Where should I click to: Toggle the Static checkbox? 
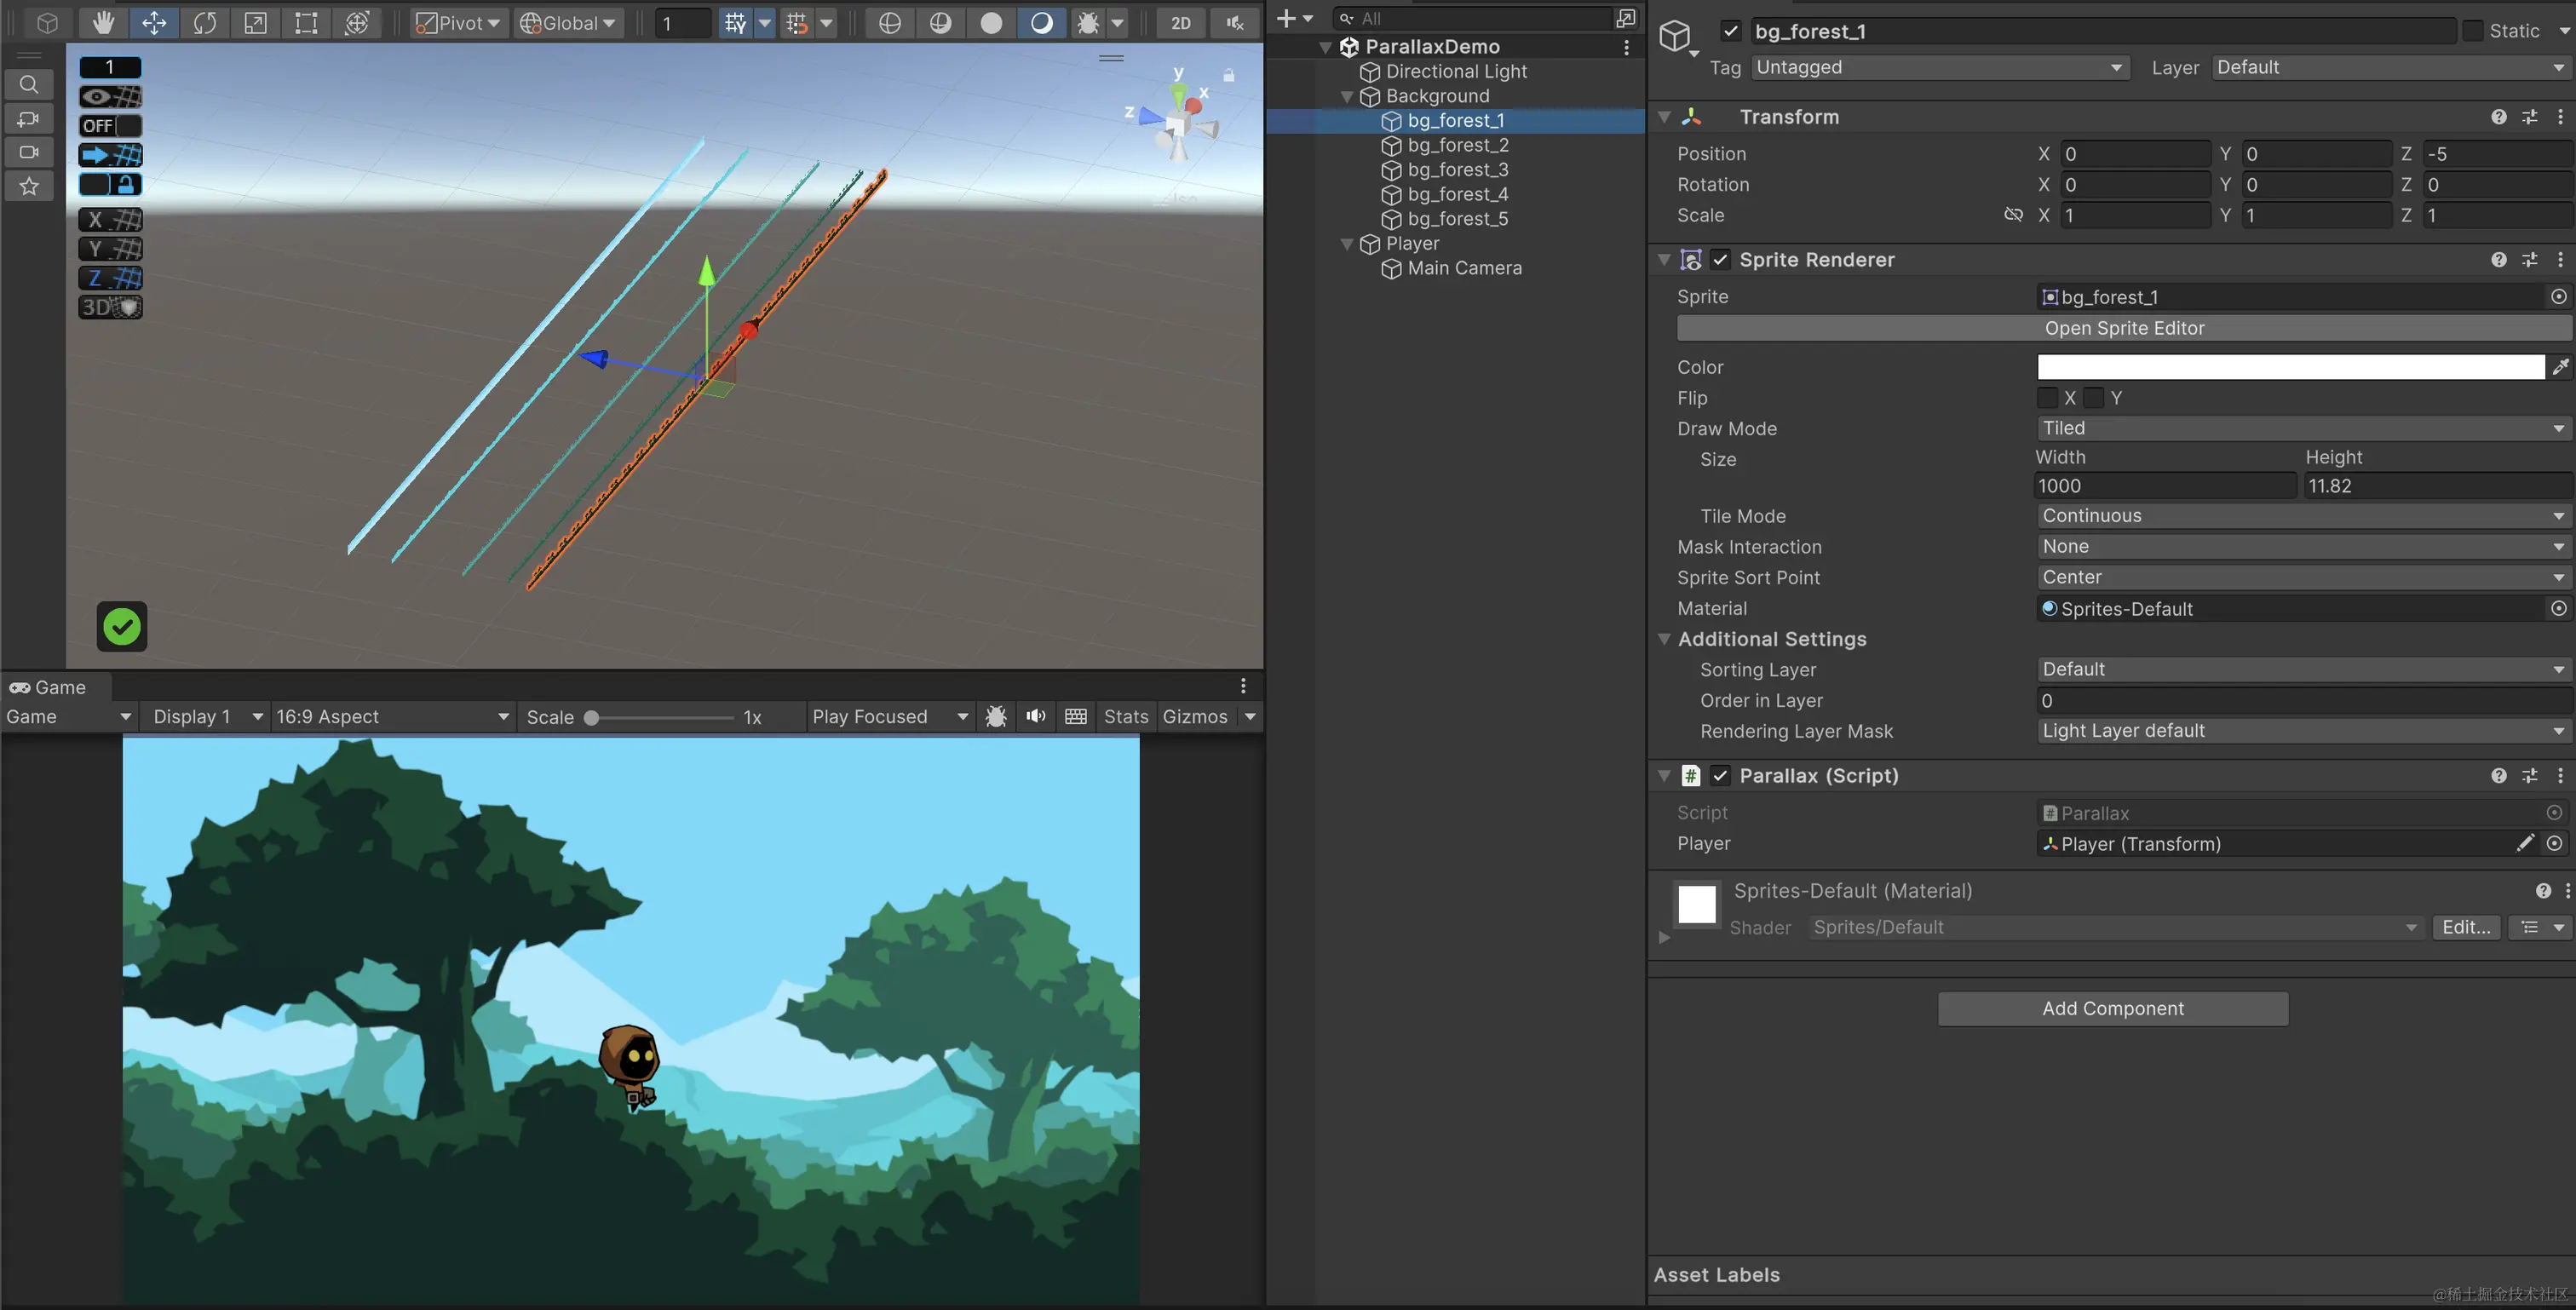point(2472,31)
